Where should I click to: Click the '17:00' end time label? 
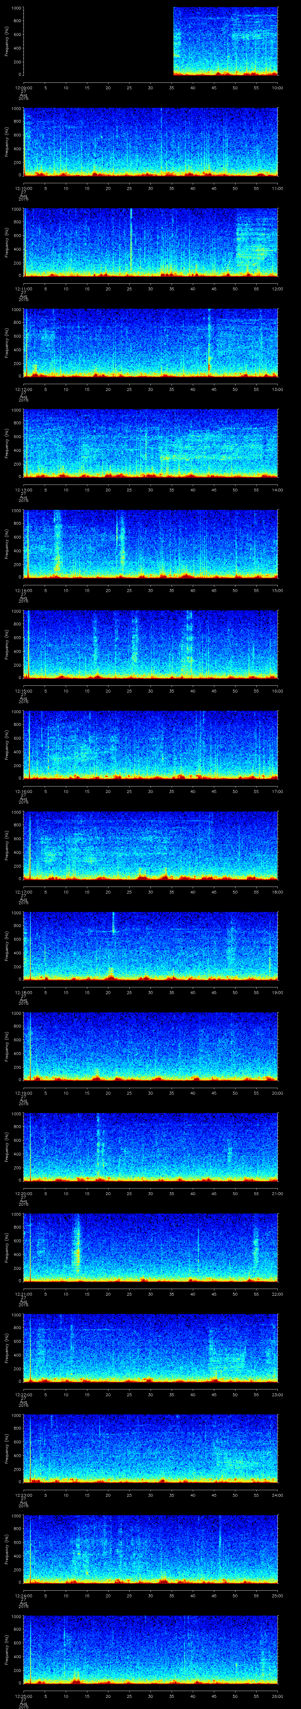tap(278, 791)
